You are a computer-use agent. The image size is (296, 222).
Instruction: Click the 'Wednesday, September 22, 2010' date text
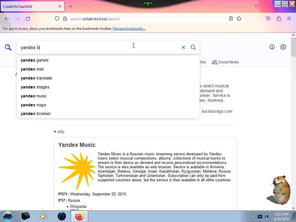click(x=98, y=194)
